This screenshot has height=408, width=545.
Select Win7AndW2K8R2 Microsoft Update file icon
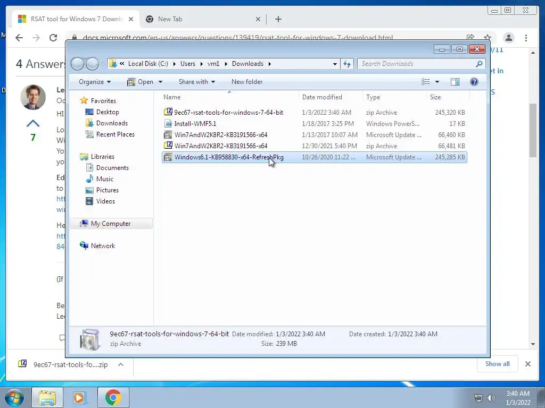[x=168, y=134]
